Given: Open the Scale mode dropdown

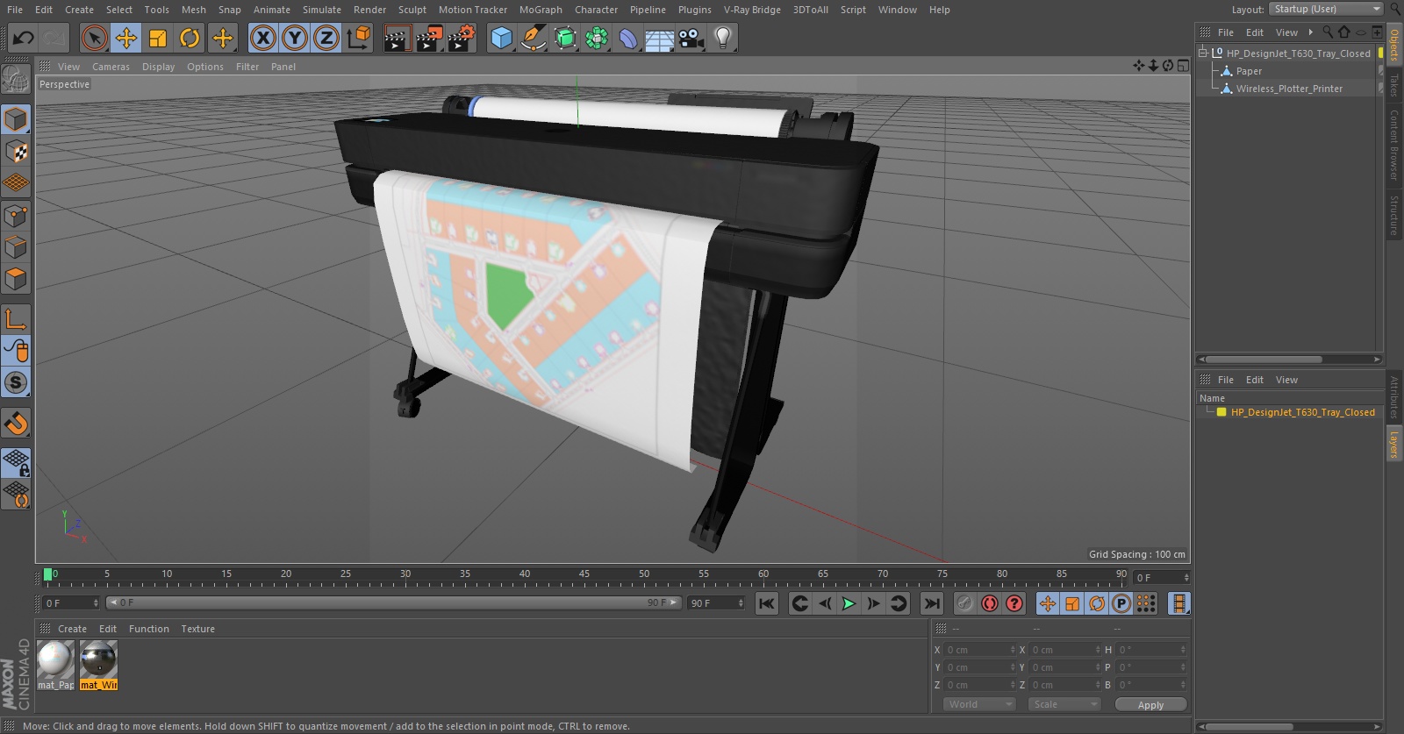Looking at the screenshot, I should point(1064,704).
